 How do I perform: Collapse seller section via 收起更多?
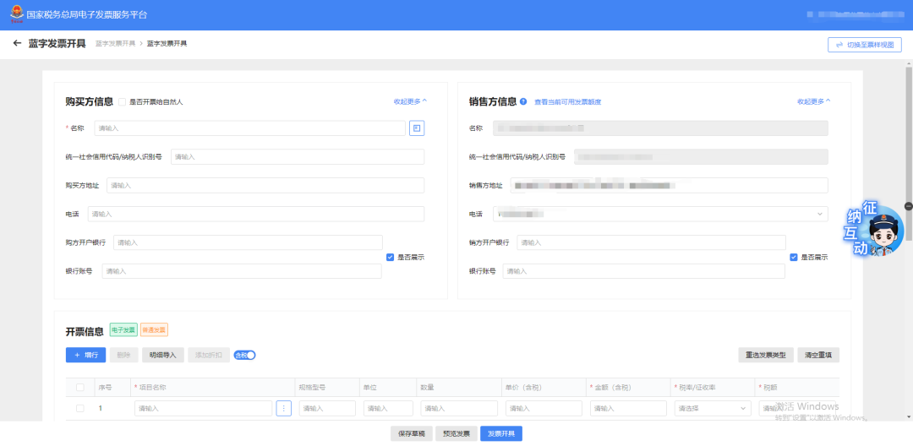click(813, 101)
